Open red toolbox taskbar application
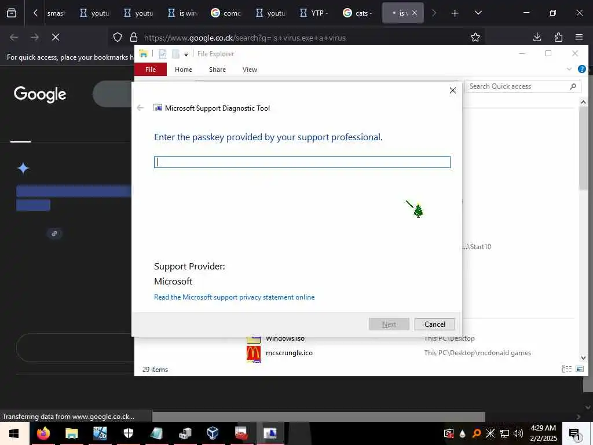The width and height of the screenshot is (593, 445). (241, 433)
